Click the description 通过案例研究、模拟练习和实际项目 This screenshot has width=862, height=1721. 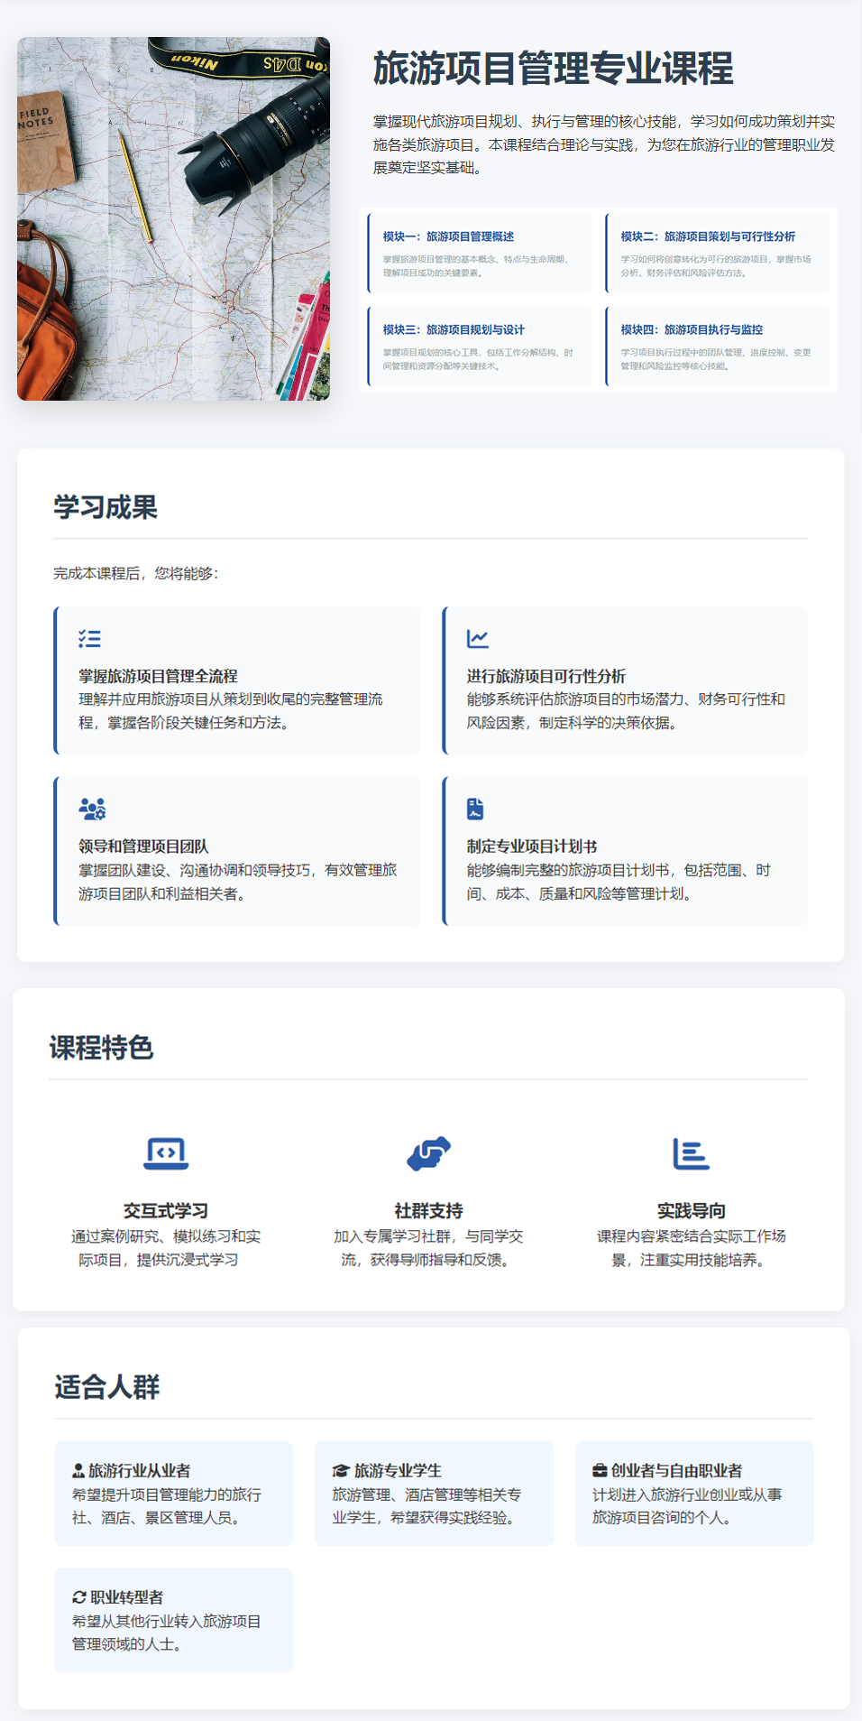point(166,1248)
